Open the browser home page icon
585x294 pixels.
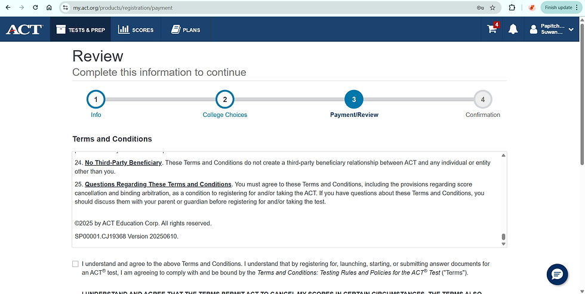pyautogui.click(x=49, y=7)
